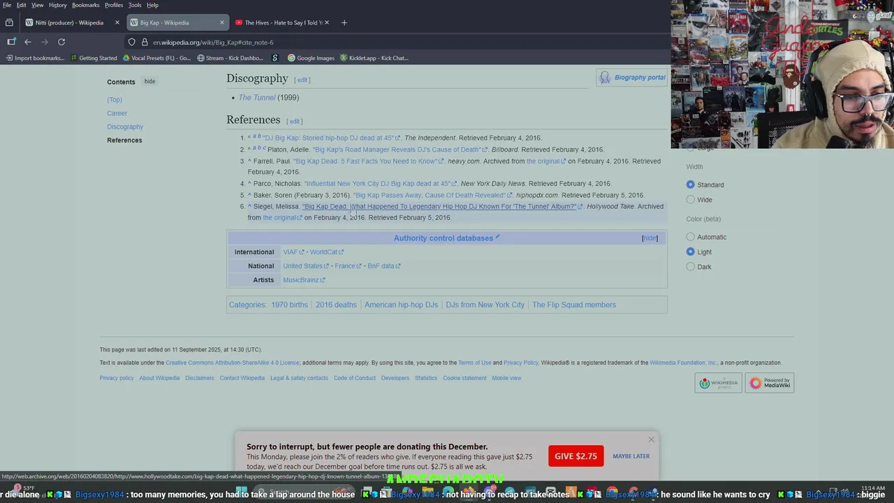
Task: Open 2016 deaths category
Action: coord(336,305)
